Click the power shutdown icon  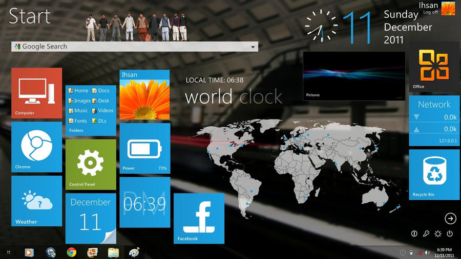pos(450,233)
